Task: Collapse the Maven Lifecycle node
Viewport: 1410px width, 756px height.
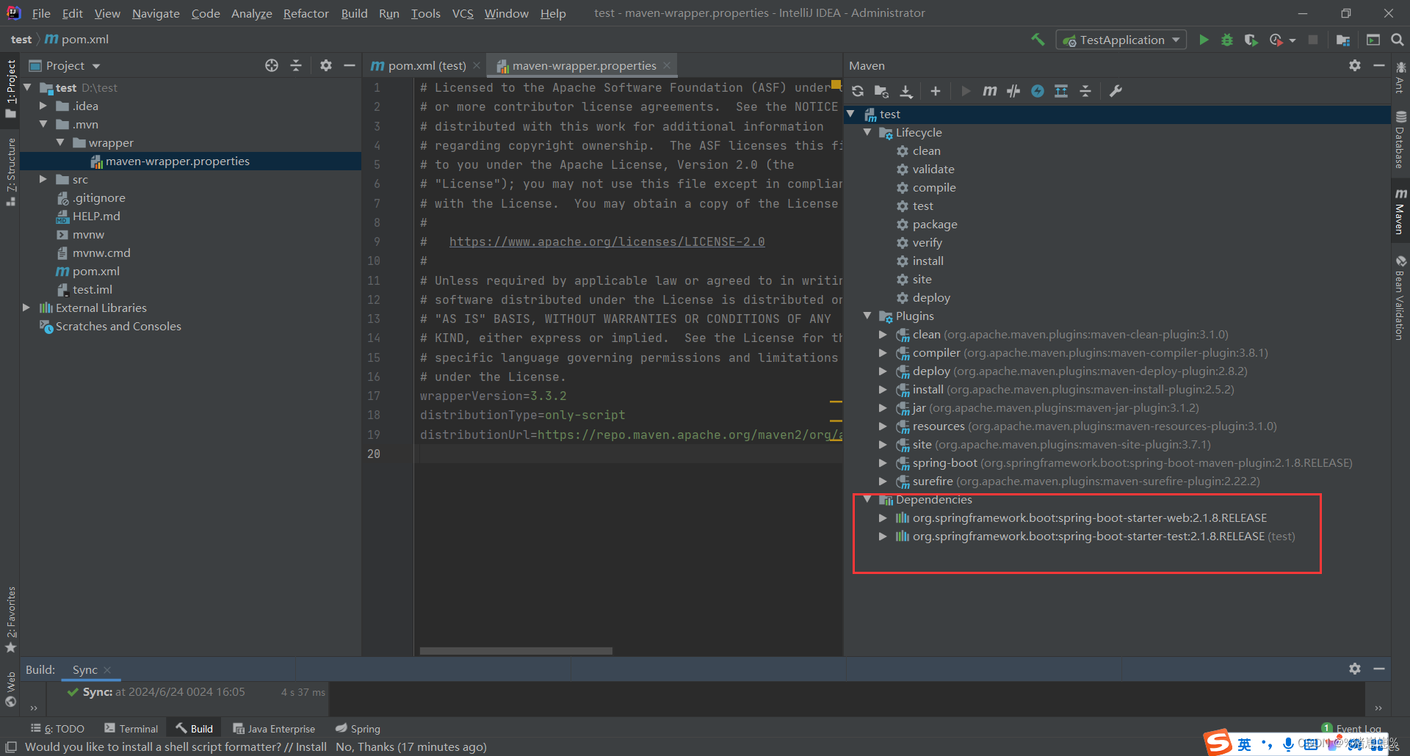Action: [867, 132]
